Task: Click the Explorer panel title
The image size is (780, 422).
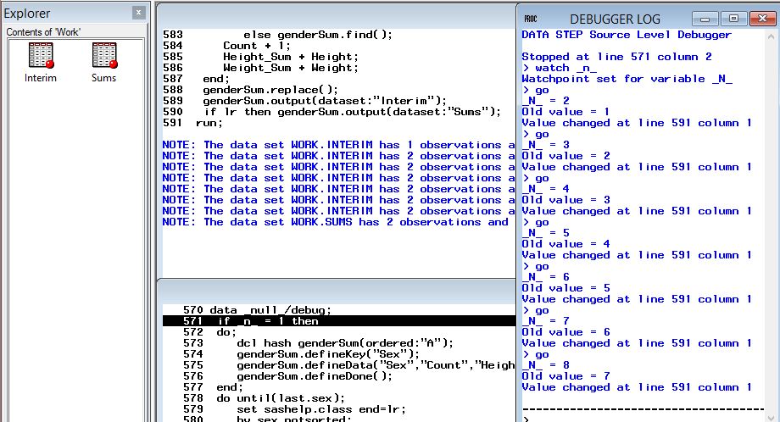Action: click(x=28, y=14)
